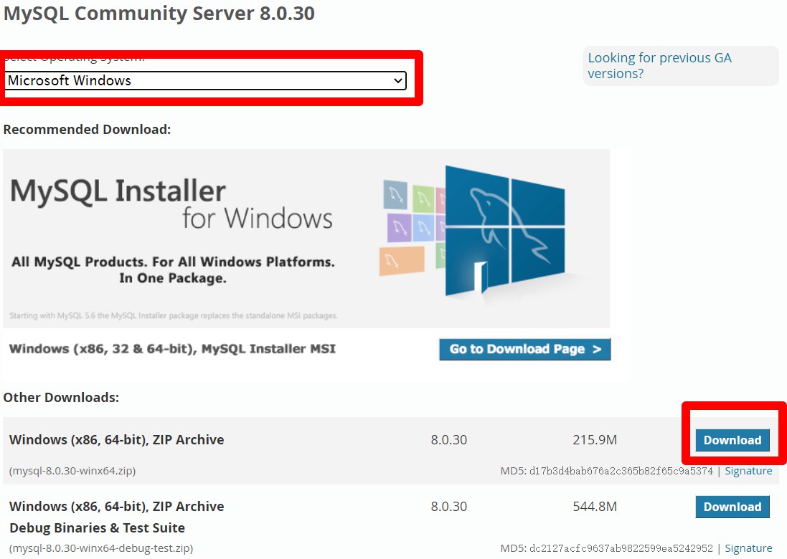Click the Go to Download Page button

tap(524, 349)
